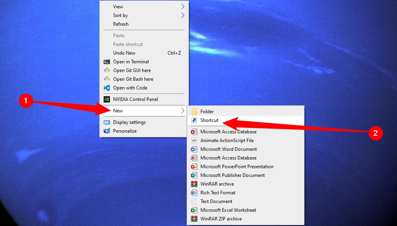The width and height of the screenshot is (397, 226).
Task: Expand the View submenu arrow
Action: [x=183, y=7]
